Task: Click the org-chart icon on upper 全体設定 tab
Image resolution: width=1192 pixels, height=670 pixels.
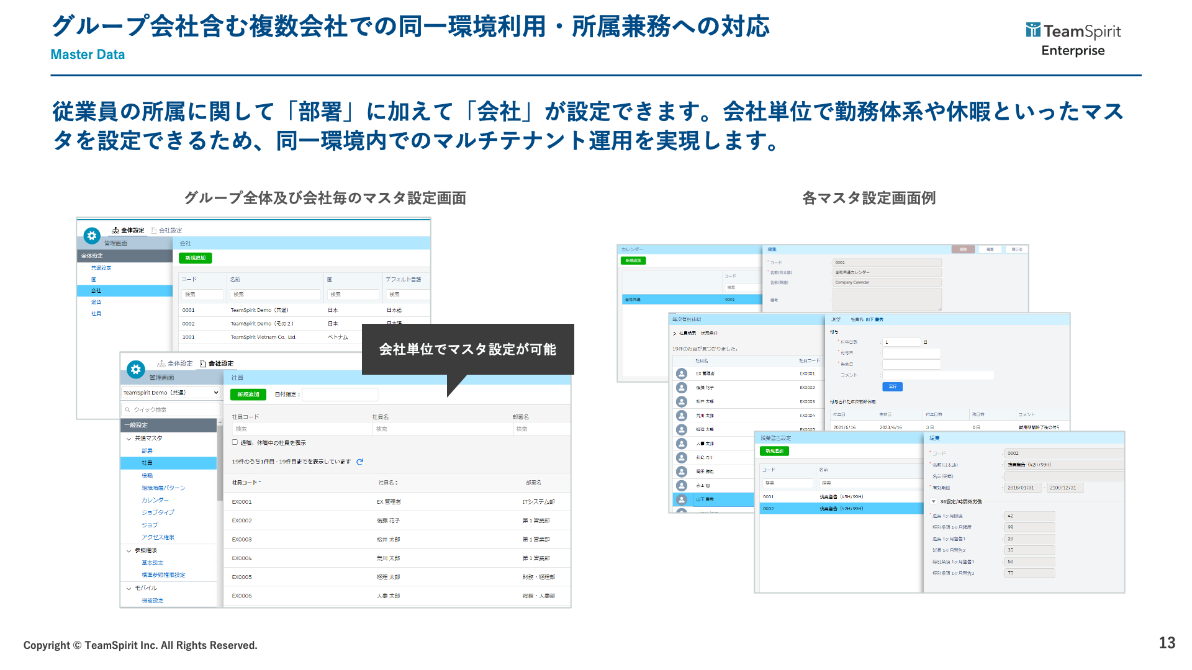Action: (115, 230)
